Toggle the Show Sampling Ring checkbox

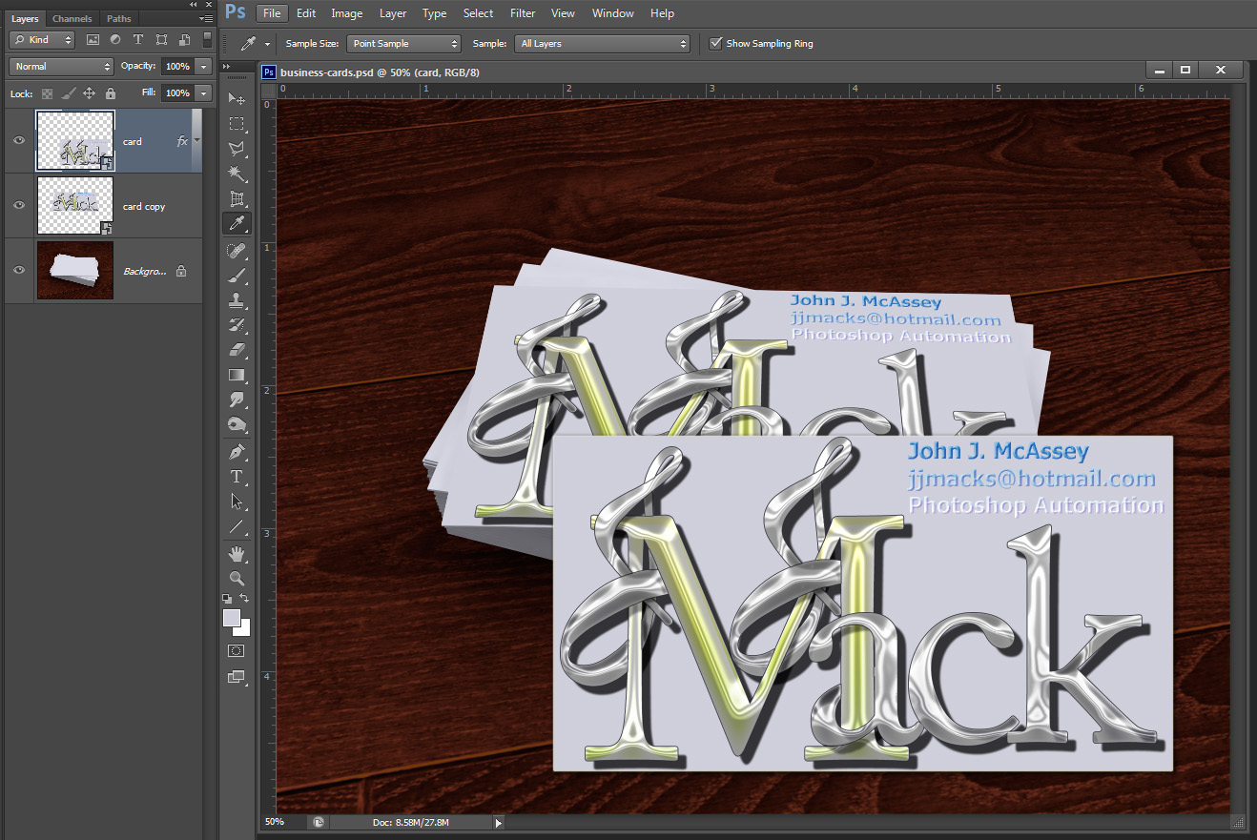pos(715,43)
